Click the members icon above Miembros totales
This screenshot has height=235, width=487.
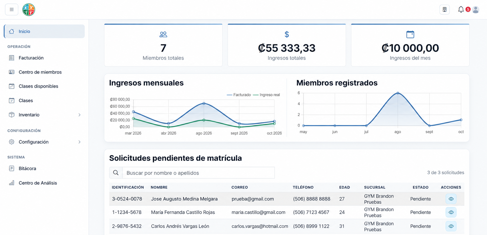tap(163, 34)
